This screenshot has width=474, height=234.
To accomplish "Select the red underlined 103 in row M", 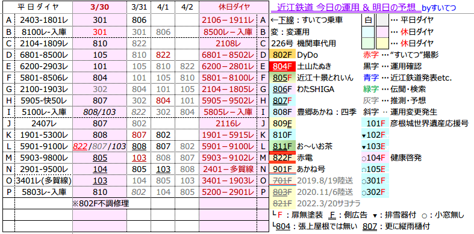I will [139, 158].
